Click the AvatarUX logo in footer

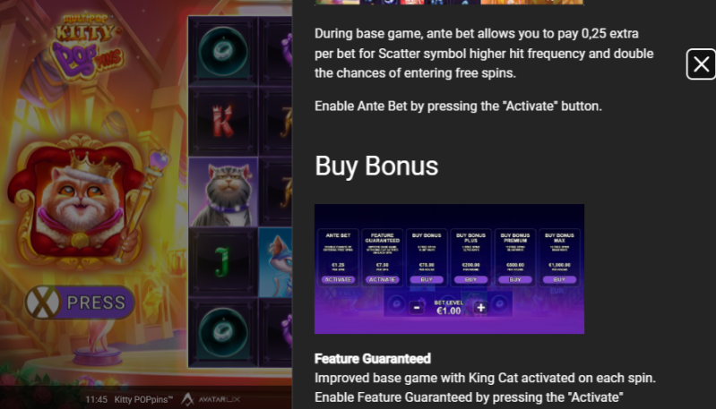211,399
